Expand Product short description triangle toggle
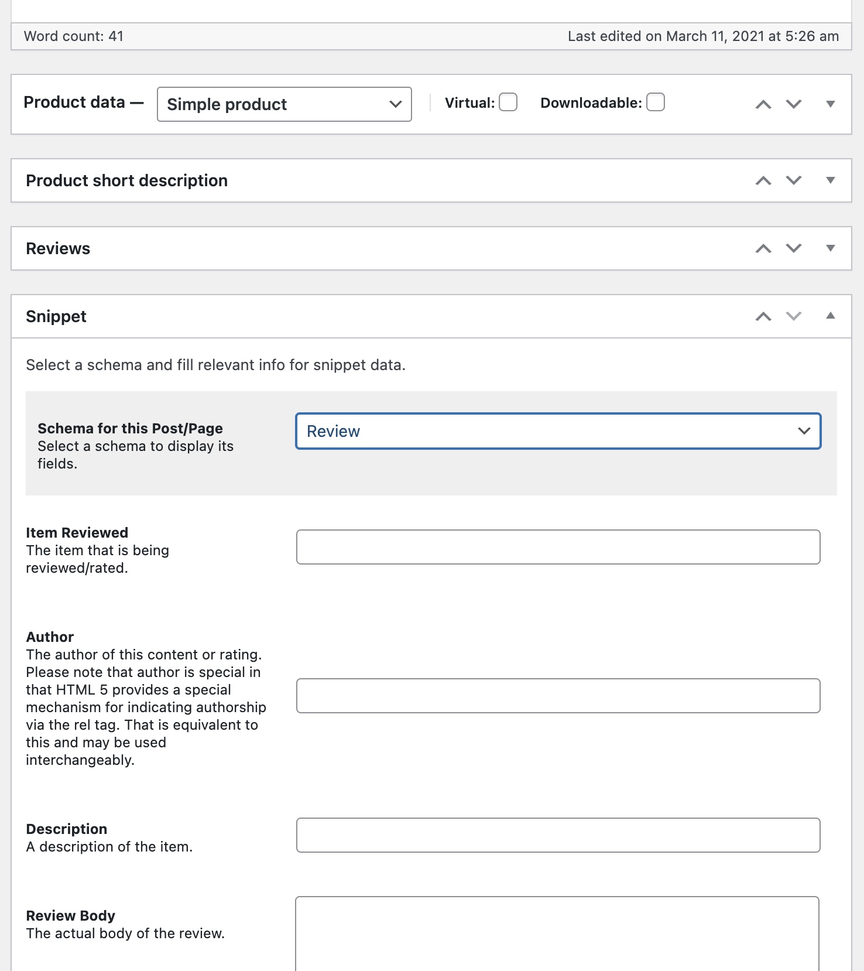864x971 pixels. 830,180
